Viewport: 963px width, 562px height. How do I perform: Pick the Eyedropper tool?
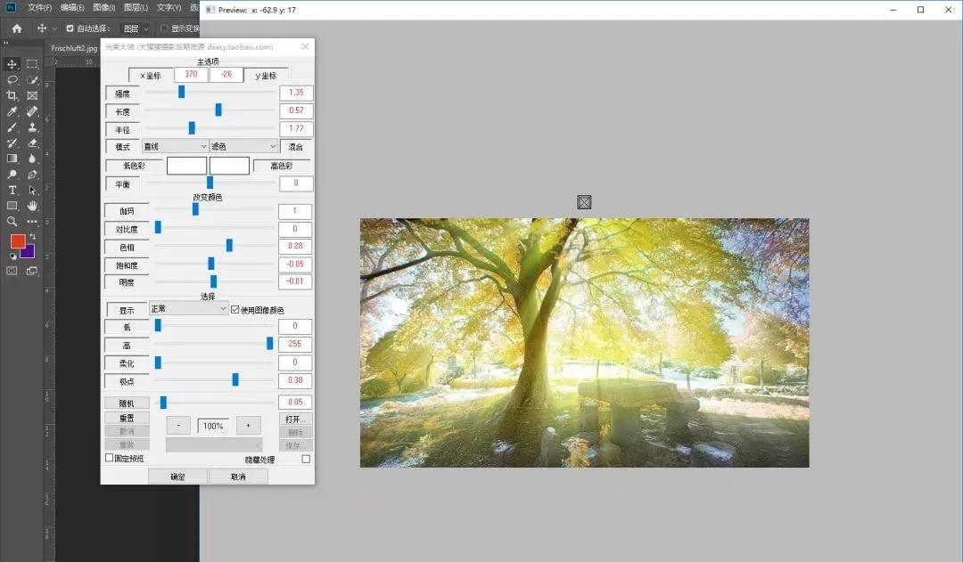[x=12, y=111]
